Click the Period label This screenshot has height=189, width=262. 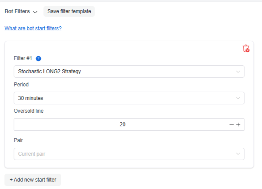pos(21,85)
